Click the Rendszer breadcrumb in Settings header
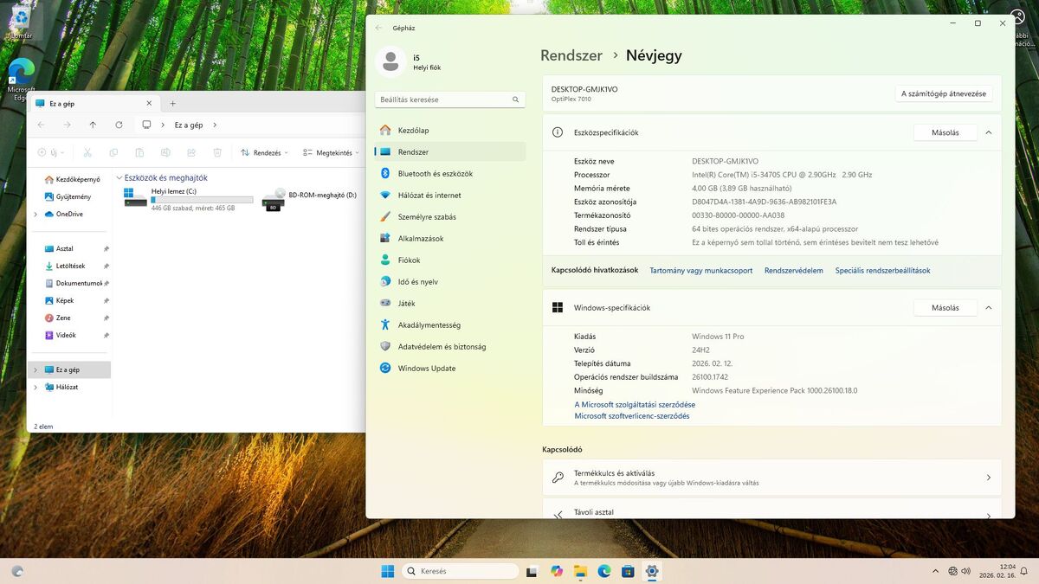Viewport: 1039px width, 584px height. (x=571, y=55)
